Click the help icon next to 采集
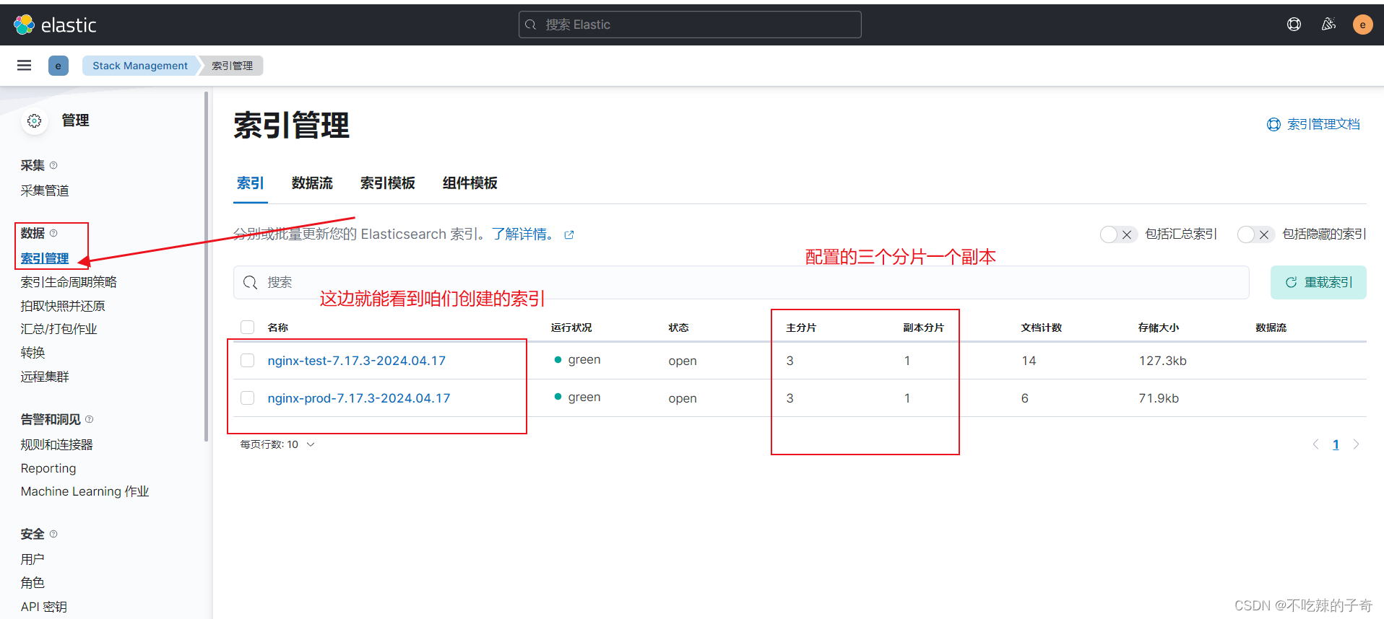Screen dimensions: 1384x619 click(53, 165)
